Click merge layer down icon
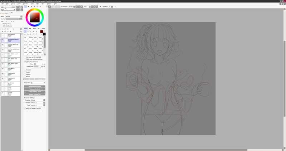Viewport: 286px width, 151px height. (5, 31)
